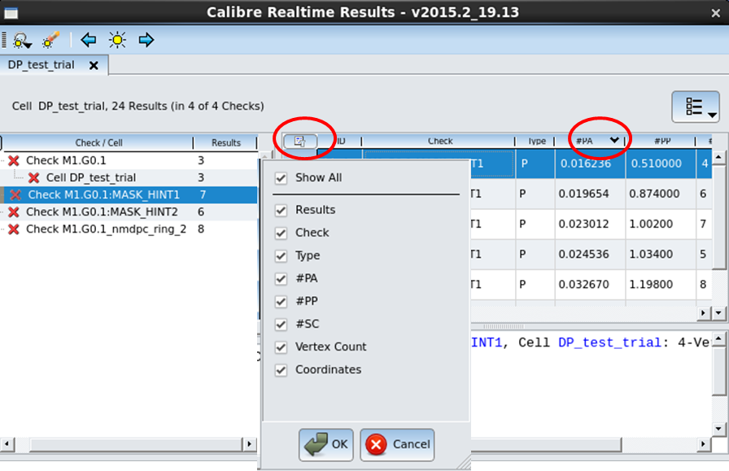Open the list options dropdown button
Image resolution: width=729 pixels, height=471 pixels.
[696, 107]
